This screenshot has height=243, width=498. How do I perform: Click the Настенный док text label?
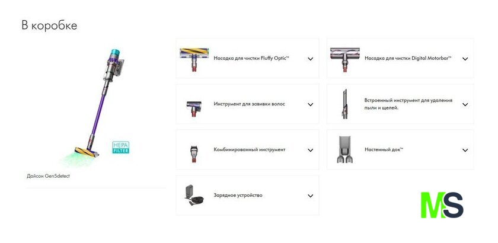[384, 149]
